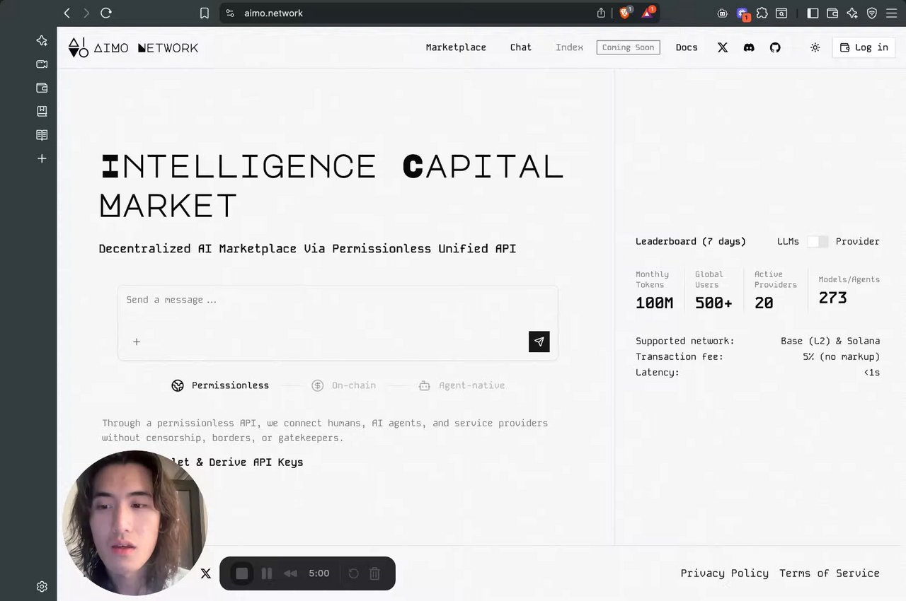Screen dimensions: 906x601
Task: Click the rewind button in recording bar
Action: [290, 573]
